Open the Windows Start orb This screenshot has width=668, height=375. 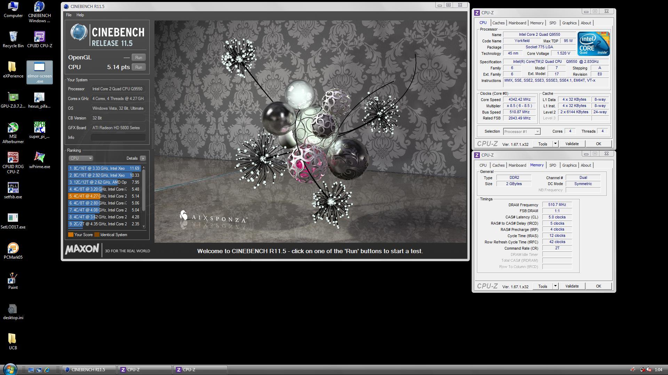click(10, 369)
